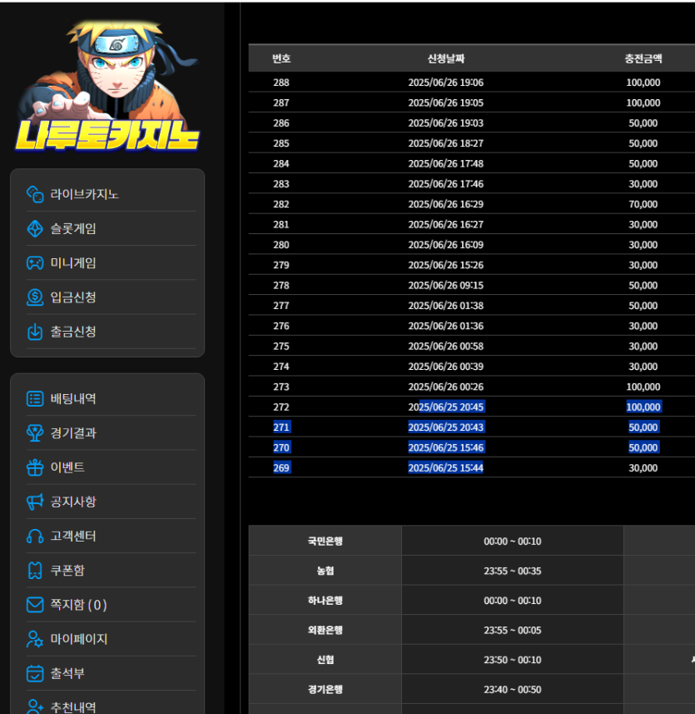
Task: Click the notice megaphone icon
Action: [x=35, y=502]
